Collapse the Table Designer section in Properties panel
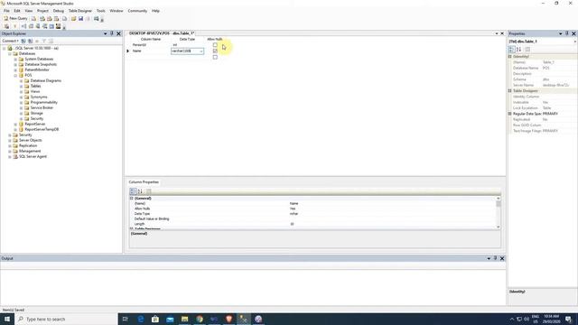Screen dimensions: 578x325 (x=510, y=90)
